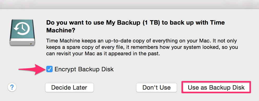259x101 pixels.
Task: Click the pink outline around Use as Backup Disk
Action: coord(216,81)
